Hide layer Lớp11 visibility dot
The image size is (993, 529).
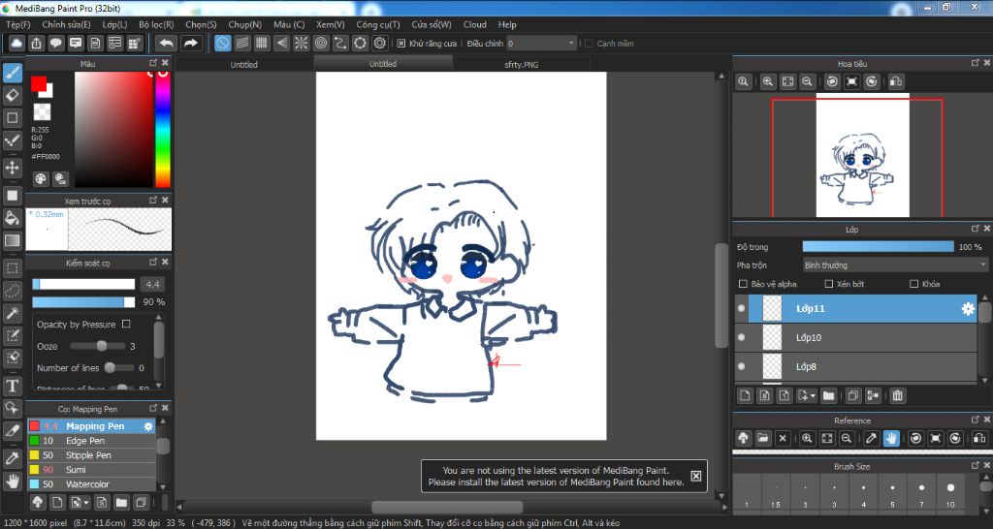pyautogui.click(x=742, y=309)
